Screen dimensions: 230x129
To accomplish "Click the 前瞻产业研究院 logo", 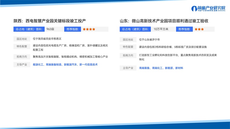I will (208, 8).
